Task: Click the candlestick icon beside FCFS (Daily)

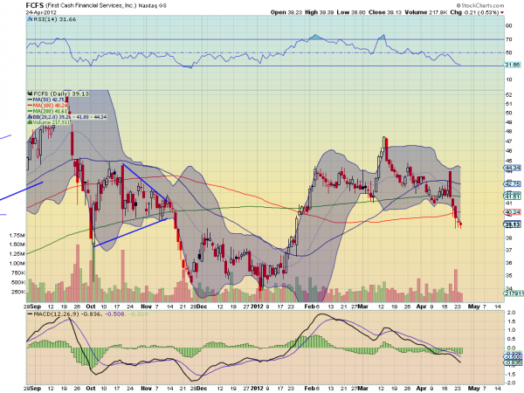Action: point(30,94)
